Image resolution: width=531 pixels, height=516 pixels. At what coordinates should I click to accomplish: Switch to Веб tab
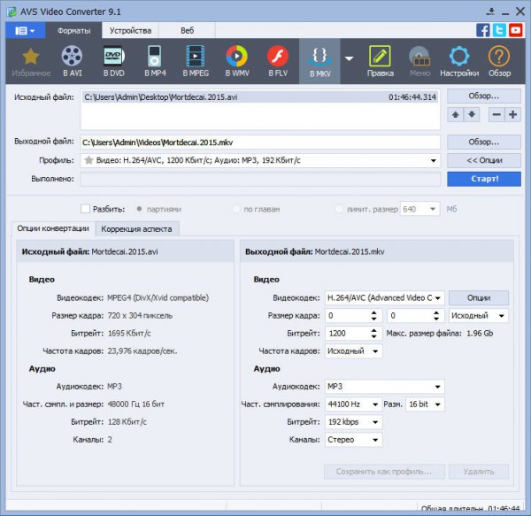tap(187, 31)
